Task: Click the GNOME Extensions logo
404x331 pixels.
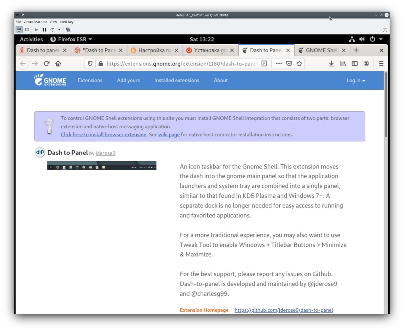Action: (50, 80)
